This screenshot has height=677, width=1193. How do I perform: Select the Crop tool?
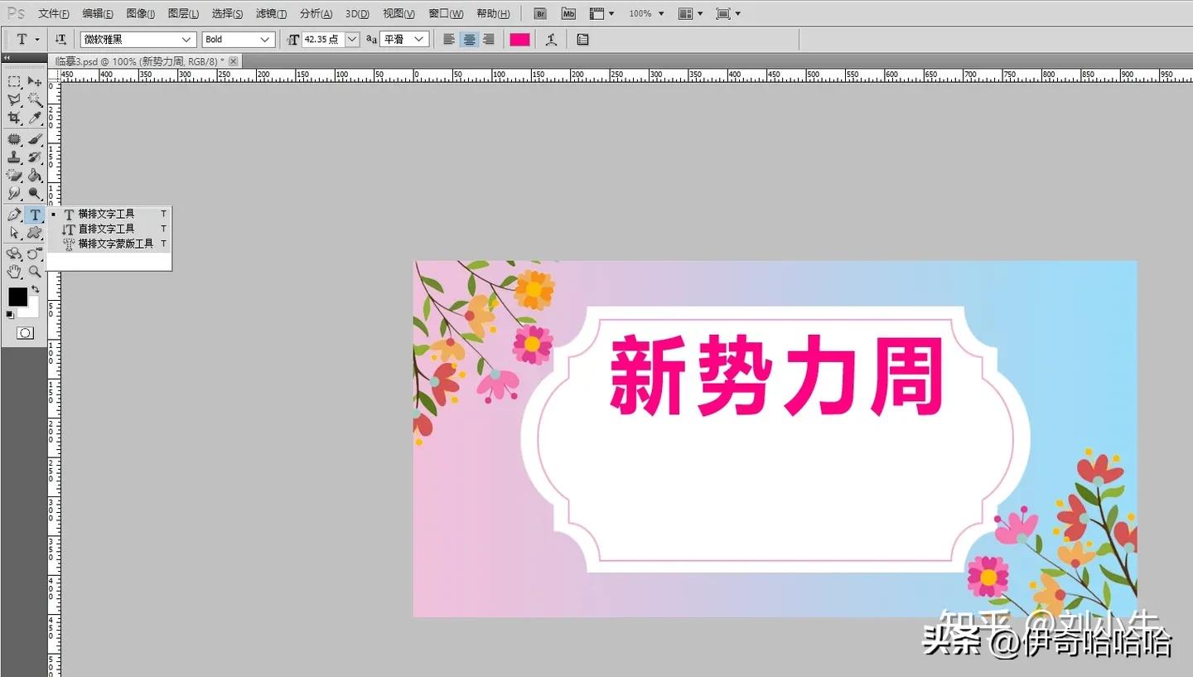point(14,118)
